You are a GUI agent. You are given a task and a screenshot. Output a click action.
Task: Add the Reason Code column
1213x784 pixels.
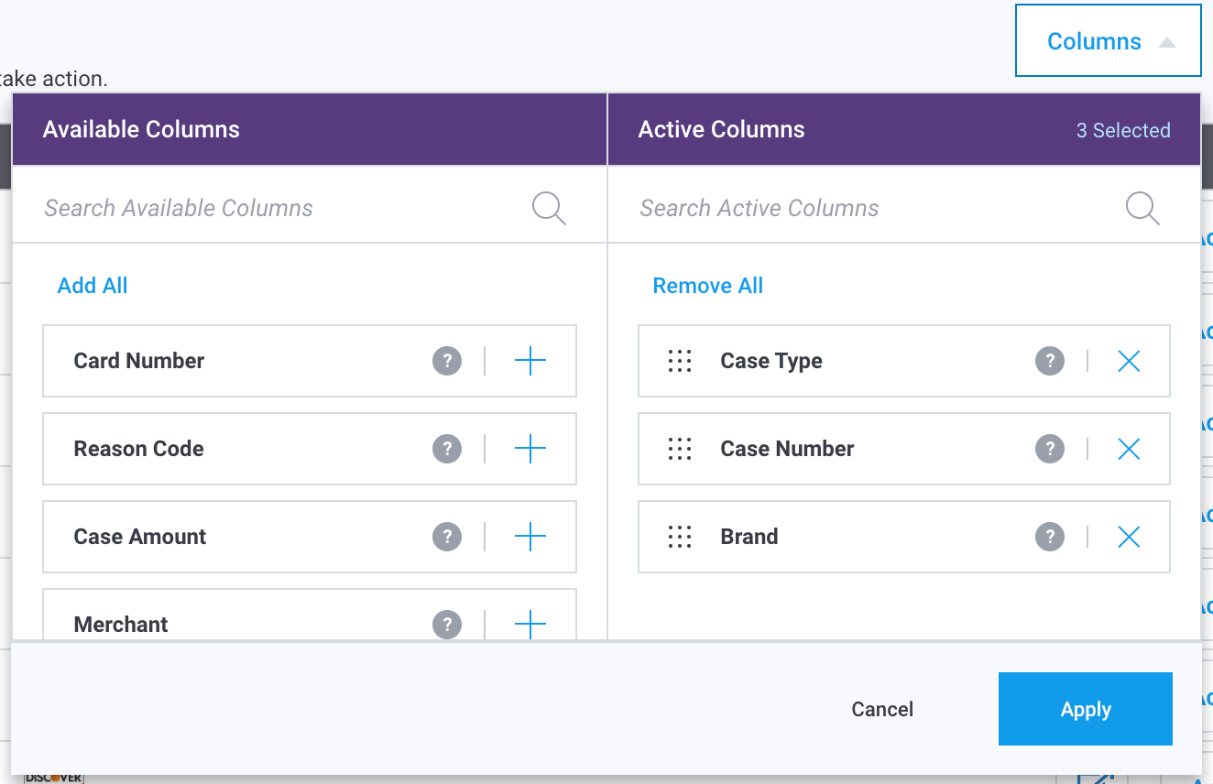(x=530, y=449)
